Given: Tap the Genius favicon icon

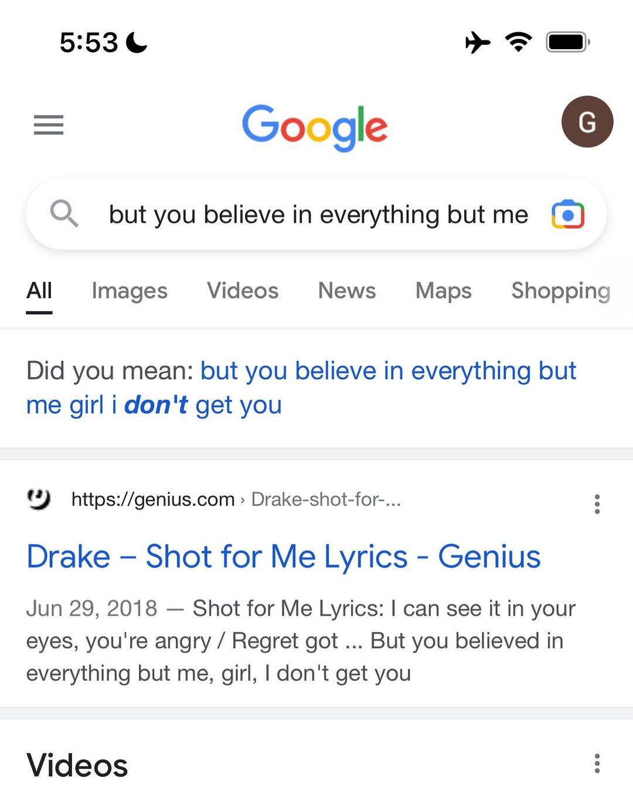Looking at the screenshot, I should [x=39, y=499].
